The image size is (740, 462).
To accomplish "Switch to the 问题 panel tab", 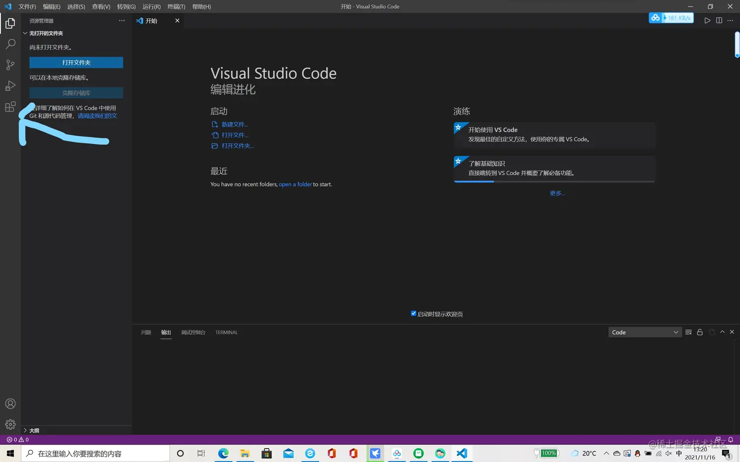I will (146, 332).
